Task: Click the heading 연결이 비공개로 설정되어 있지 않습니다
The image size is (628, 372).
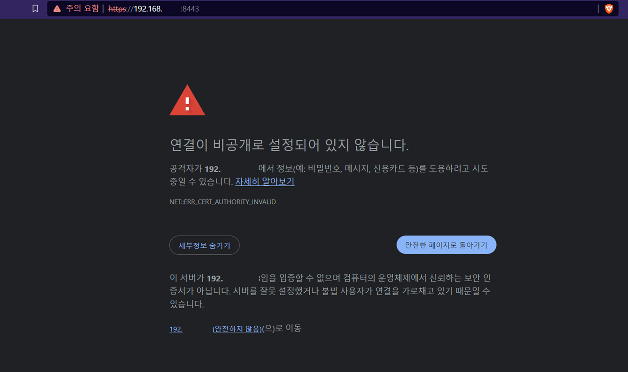Action: tap(289, 145)
